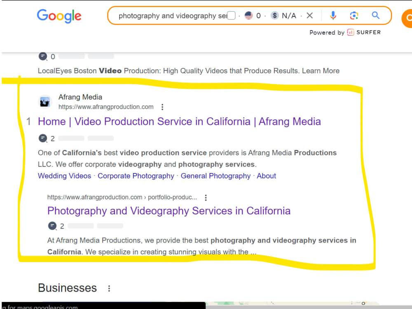Image resolution: width=412 pixels, height=309 pixels.
Task: Open three-dot menu next to Businesses
Action: 109,288
